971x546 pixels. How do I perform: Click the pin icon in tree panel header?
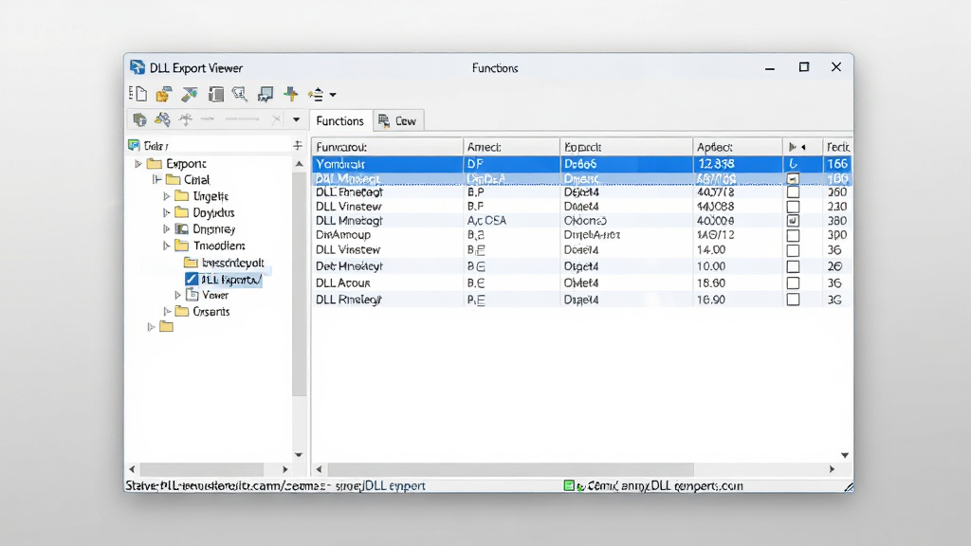pyautogui.click(x=298, y=145)
